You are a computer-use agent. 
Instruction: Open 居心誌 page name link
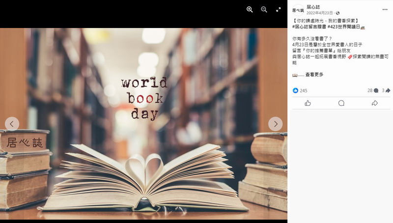(313, 7)
